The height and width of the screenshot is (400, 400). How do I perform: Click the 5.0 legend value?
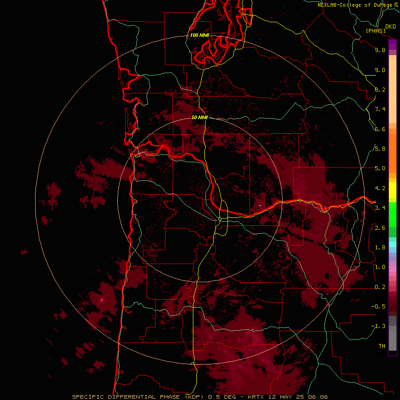coord(380,168)
